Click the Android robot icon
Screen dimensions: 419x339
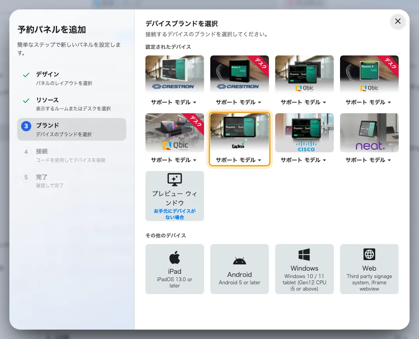tap(240, 261)
